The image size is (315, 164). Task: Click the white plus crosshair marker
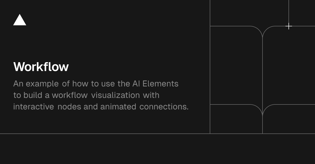[x=289, y=26]
